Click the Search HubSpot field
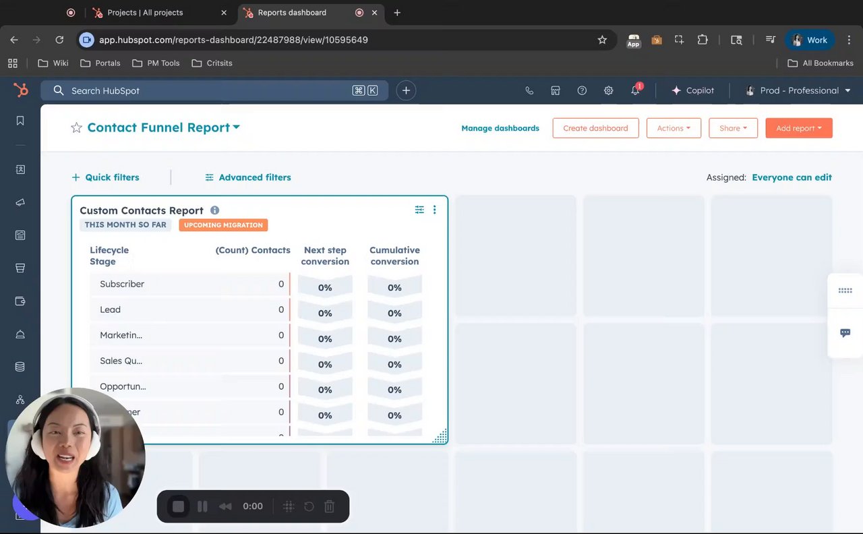Viewport: 863px width, 534px height. tap(214, 90)
